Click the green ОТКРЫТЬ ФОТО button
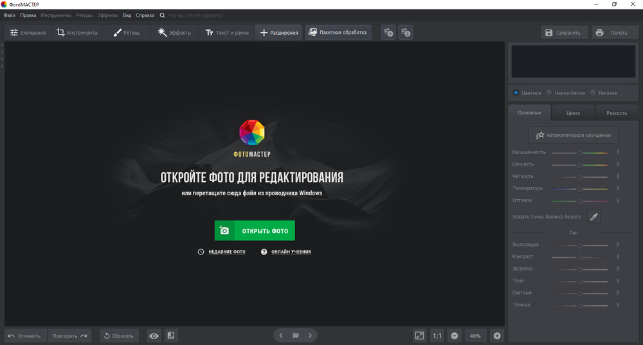Image resolution: width=643 pixels, height=345 pixels. tap(255, 231)
